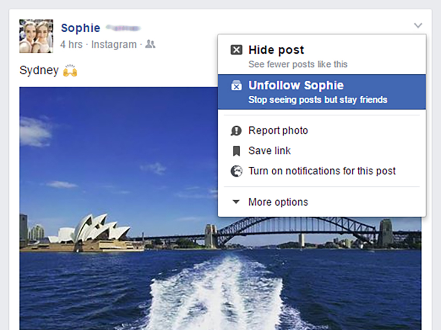Click the raised hands emoji after Sydney
This screenshot has height=330, width=441.
[x=70, y=71]
